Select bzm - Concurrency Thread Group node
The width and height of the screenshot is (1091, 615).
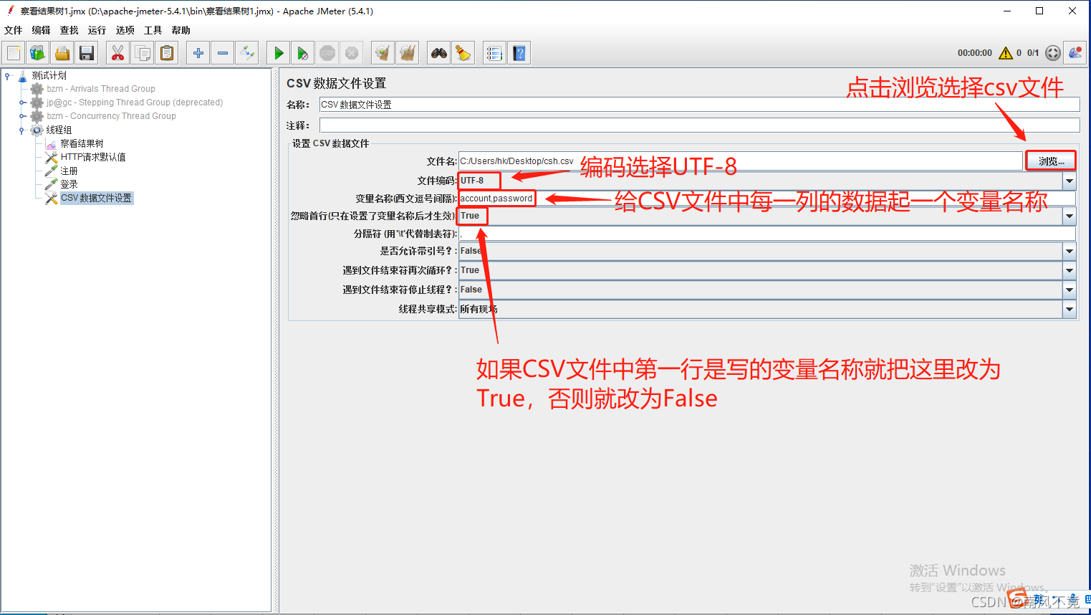(111, 116)
